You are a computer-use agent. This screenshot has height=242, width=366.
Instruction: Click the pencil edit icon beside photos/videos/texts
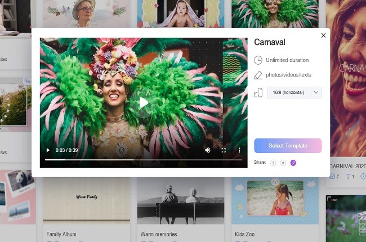coord(258,75)
